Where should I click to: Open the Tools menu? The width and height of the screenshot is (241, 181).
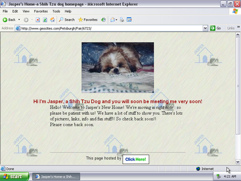[56, 11]
